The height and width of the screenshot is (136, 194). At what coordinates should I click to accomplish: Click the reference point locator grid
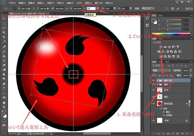pyautogui.click(x=15, y=8)
